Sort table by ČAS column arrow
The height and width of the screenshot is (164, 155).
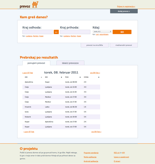(x=80, y=77)
